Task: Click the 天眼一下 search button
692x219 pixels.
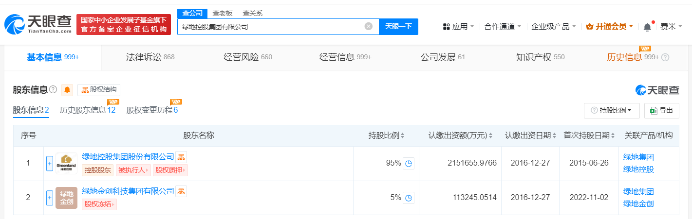Action: coord(398,27)
